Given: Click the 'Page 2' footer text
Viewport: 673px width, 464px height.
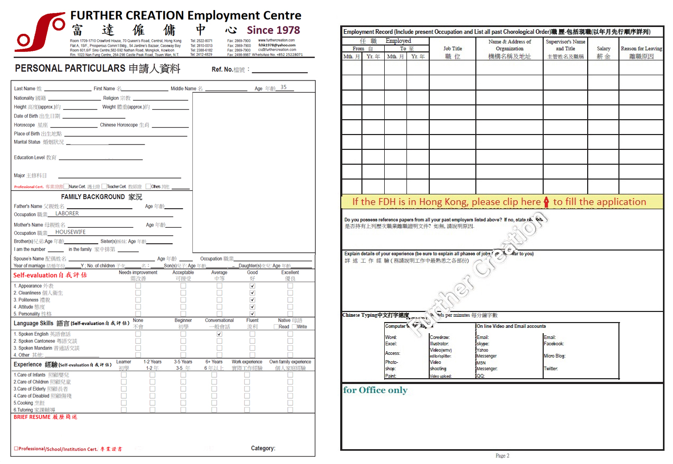Looking at the screenshot, I should (502, 456).
